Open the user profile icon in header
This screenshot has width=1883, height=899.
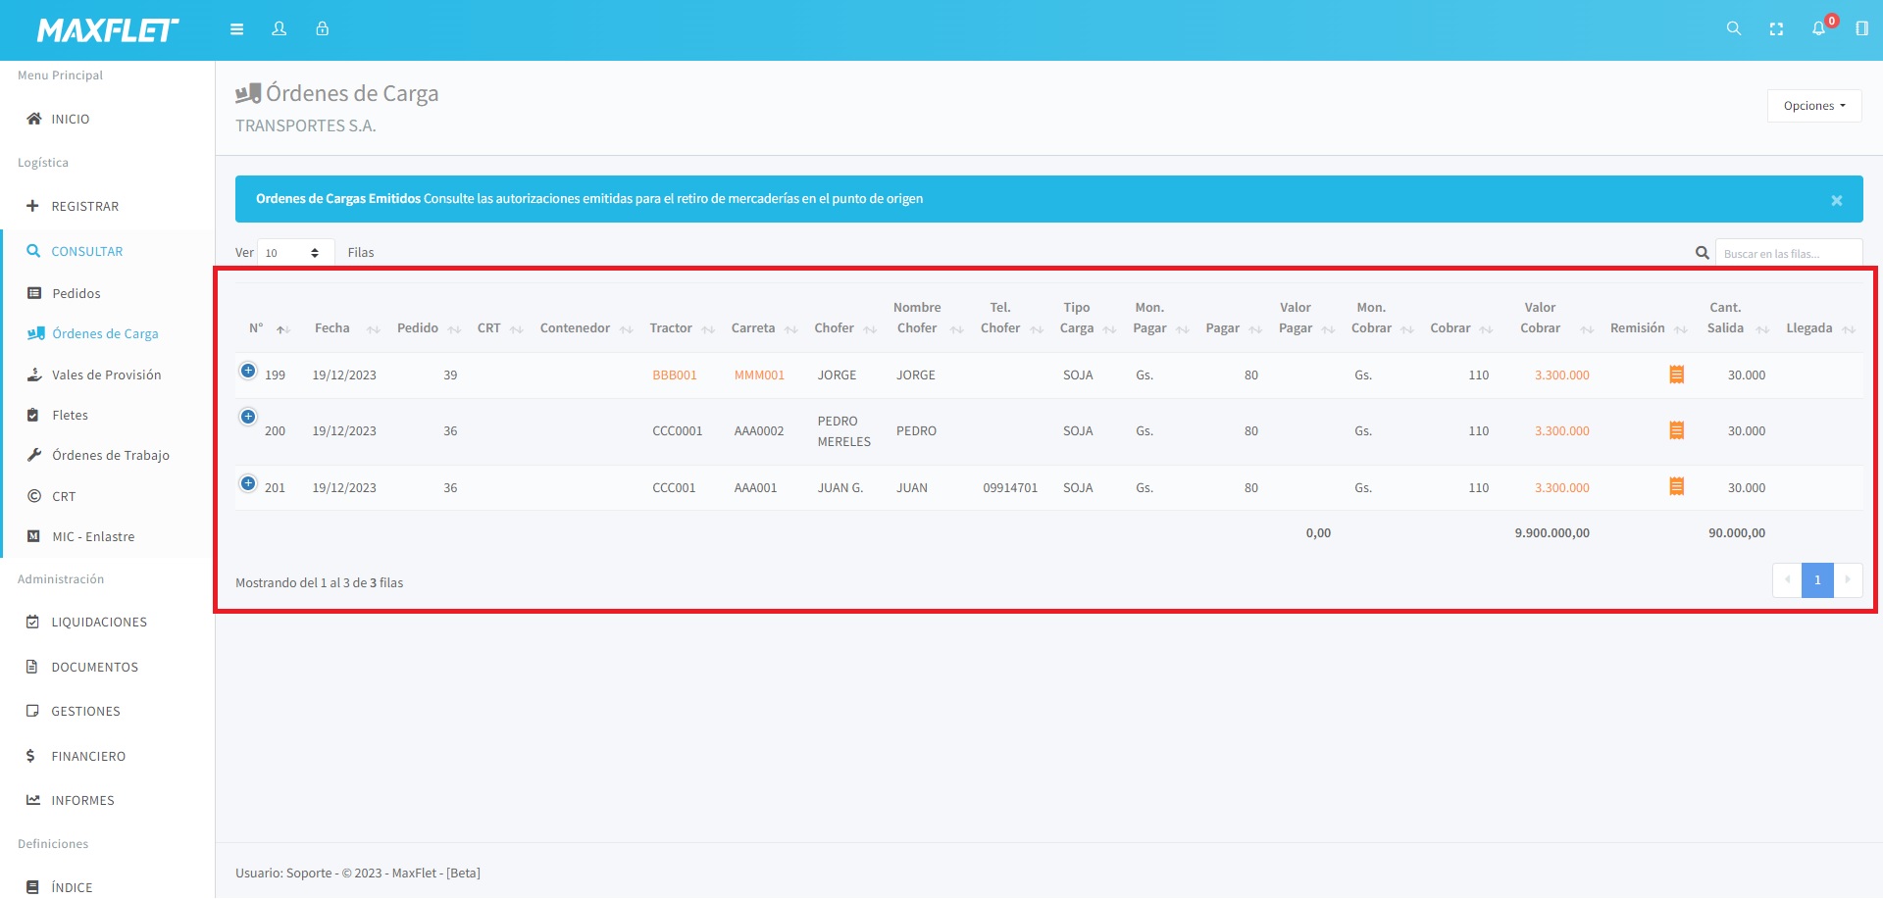[280, 29]
